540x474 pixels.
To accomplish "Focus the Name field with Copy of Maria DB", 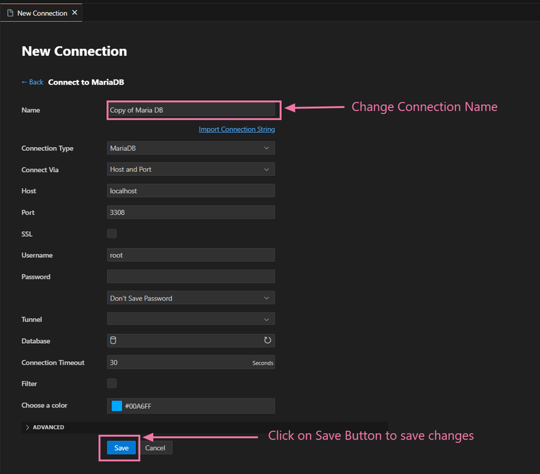I will pos(191,110).
